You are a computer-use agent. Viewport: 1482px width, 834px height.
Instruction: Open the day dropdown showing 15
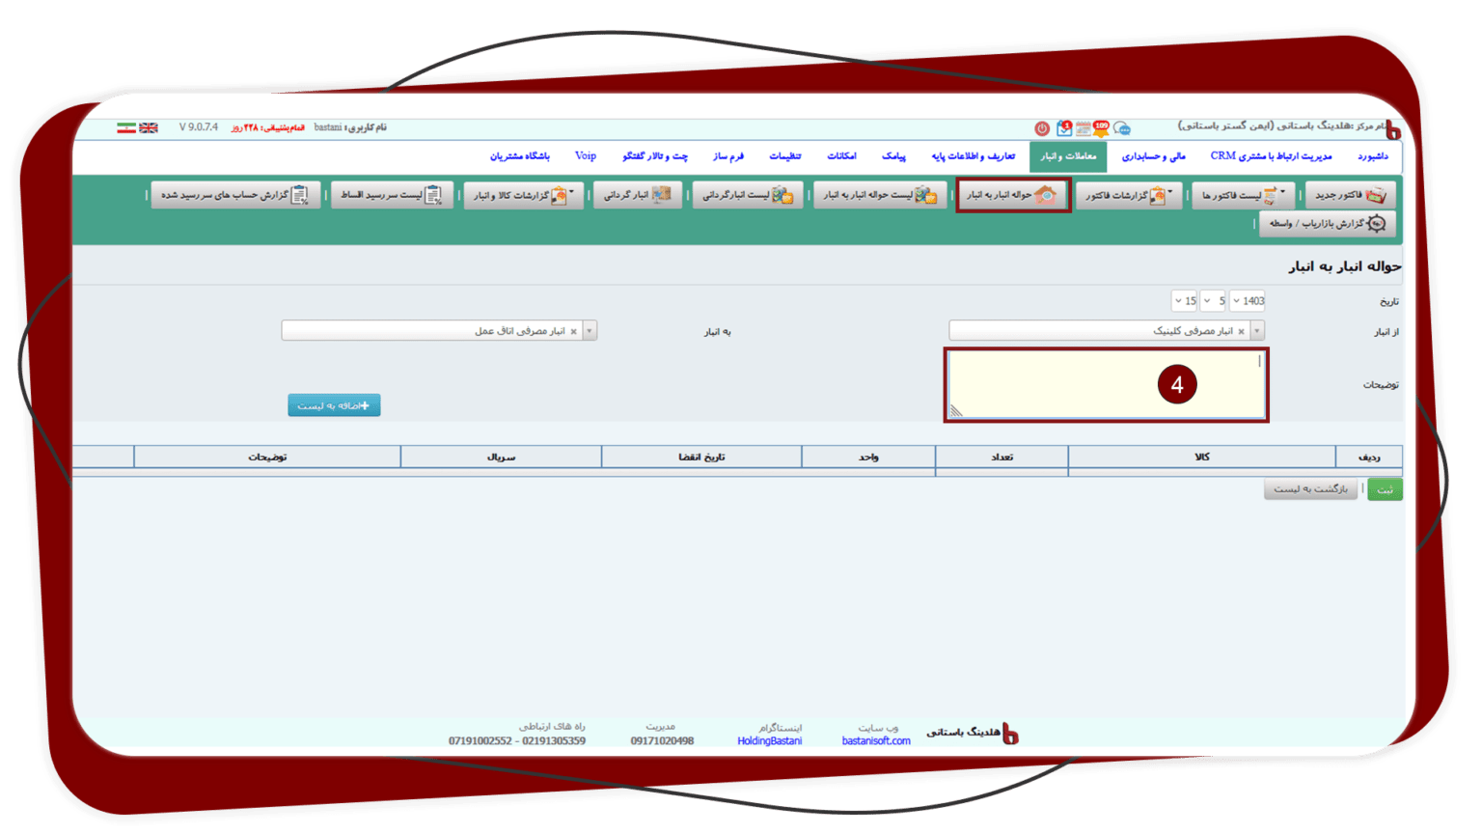1185,301
